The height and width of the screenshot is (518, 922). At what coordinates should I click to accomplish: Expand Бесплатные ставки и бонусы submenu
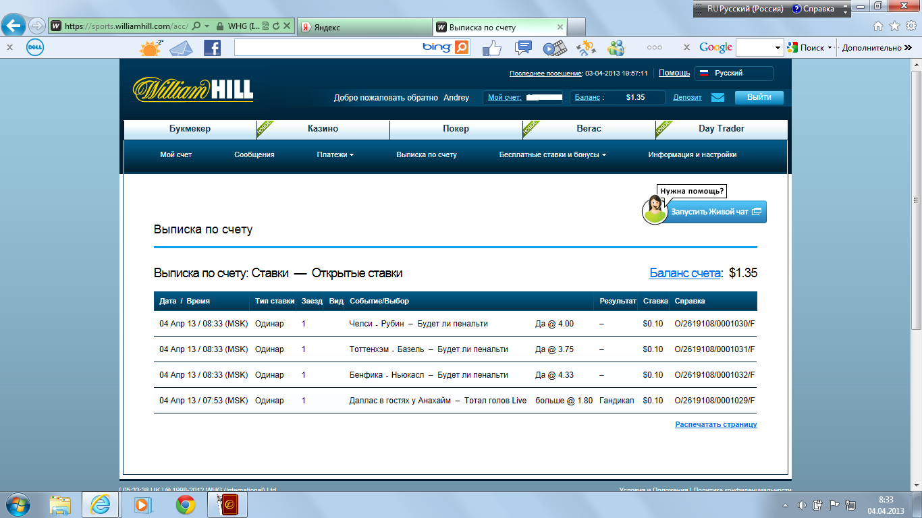pos(553,154)
